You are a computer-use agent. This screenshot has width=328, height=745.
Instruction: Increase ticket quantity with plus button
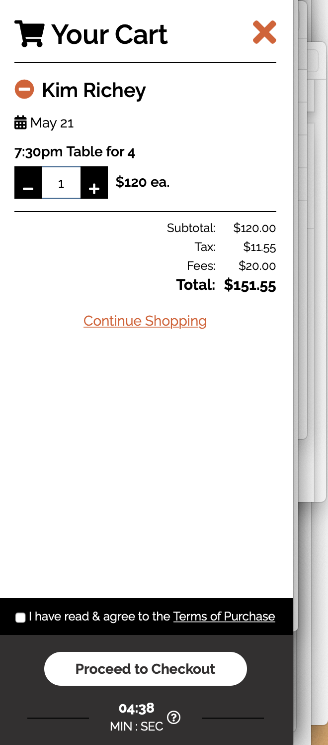pos(94,183)
